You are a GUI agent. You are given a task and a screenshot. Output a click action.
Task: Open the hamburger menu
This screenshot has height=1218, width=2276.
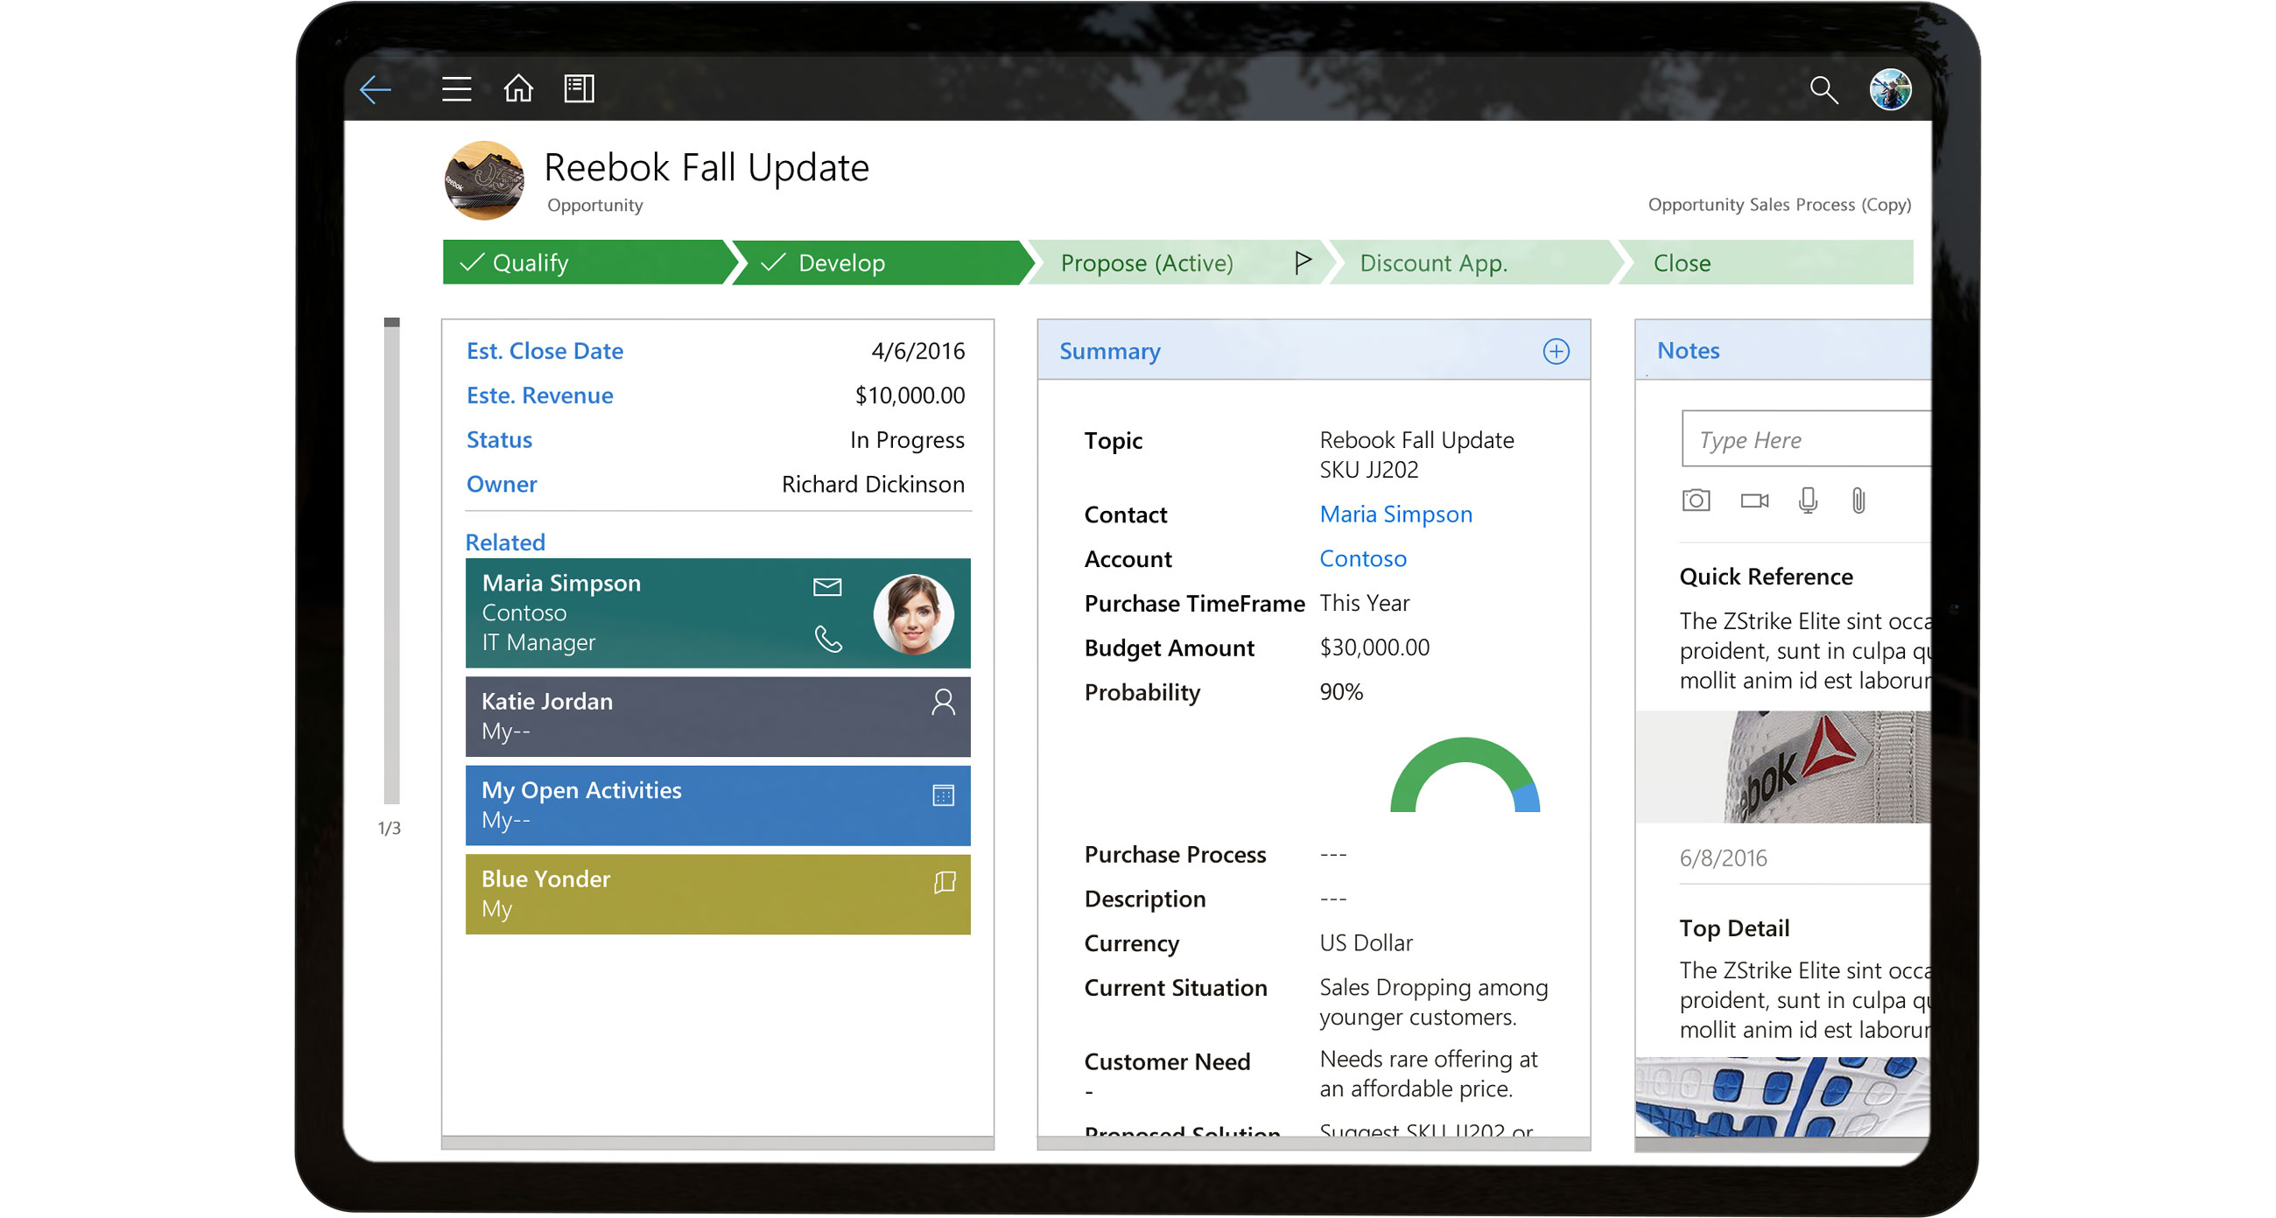click(x=456, y=89)
